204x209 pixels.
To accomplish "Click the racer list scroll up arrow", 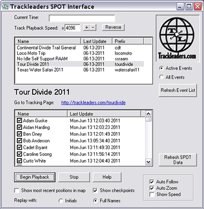I will [148, 114].
